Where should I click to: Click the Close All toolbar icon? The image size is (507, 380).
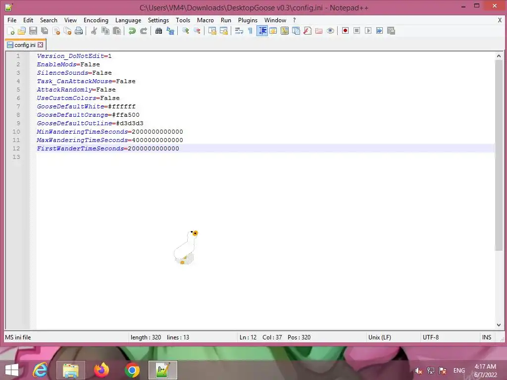(67, 31)
